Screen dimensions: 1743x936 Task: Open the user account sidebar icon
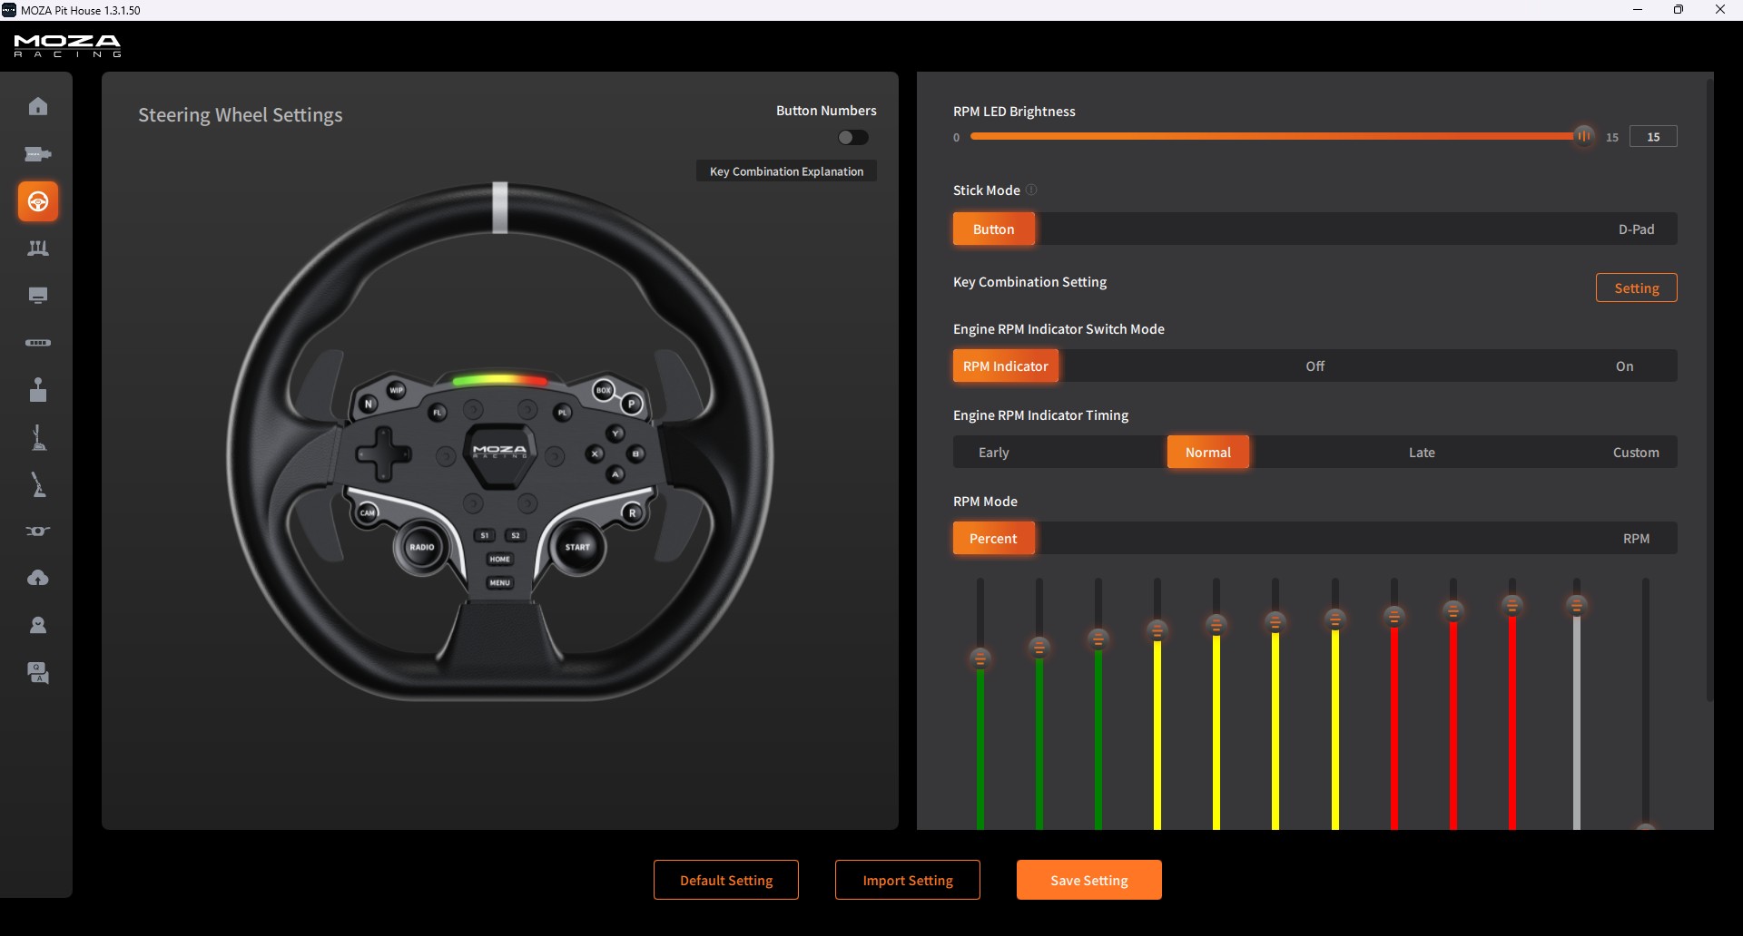point(38,625)
